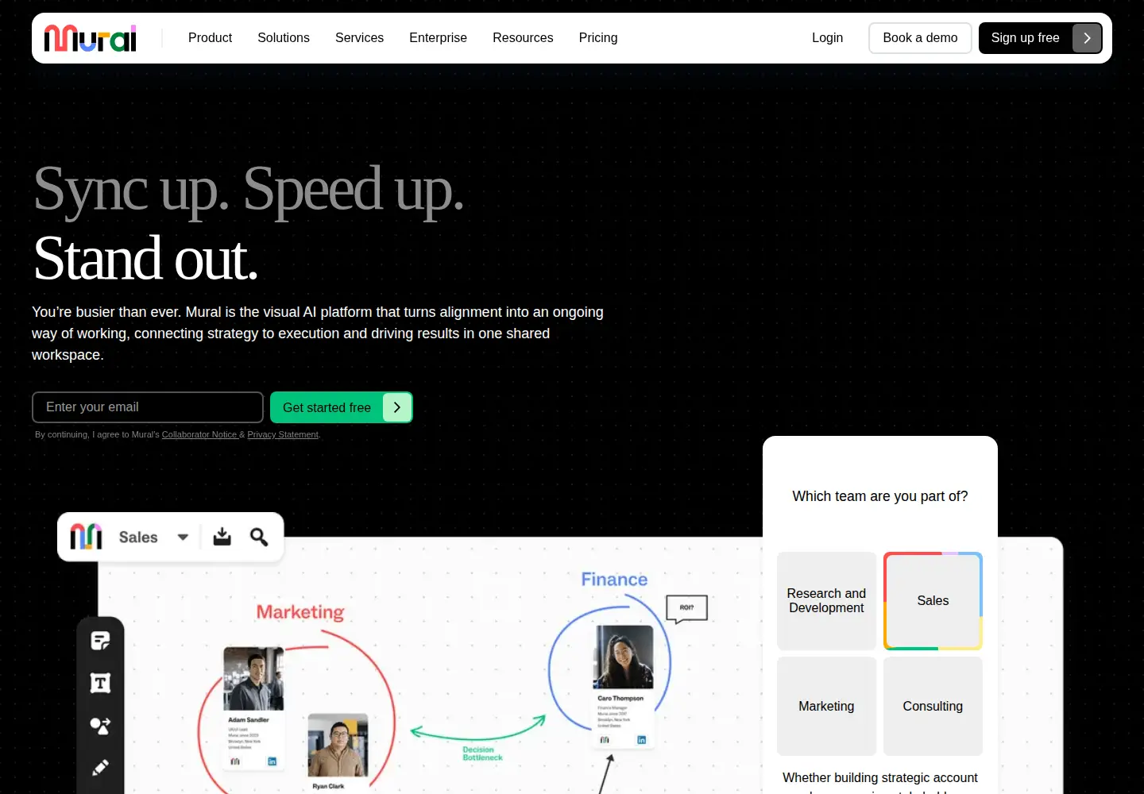Click Adam Sandler's profile photo

(253, 679)
